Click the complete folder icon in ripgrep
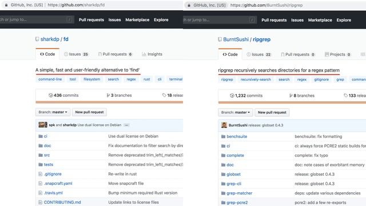366x206 pixels. (x=224, y=155)
